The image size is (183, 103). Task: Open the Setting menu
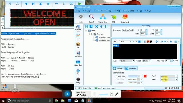pyautogui.click(x=87, y=11)
